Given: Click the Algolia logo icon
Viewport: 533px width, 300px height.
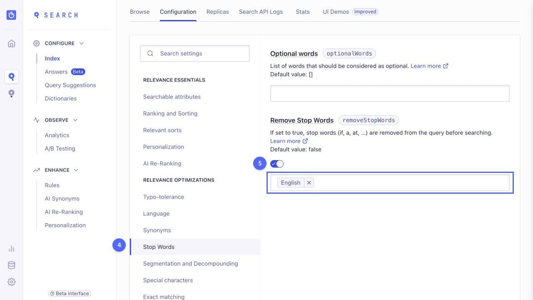Looking at the screenshot, I should pos(11,15).
